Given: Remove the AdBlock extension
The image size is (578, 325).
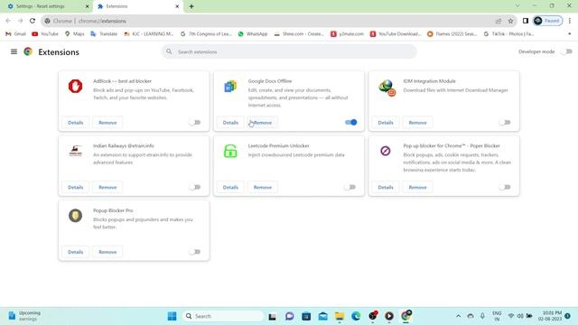Looking at the screenshot, I should 107,123.
